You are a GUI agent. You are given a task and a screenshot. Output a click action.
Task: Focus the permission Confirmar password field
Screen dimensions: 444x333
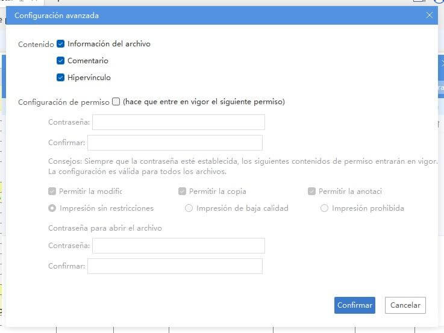tap(175, 143)
